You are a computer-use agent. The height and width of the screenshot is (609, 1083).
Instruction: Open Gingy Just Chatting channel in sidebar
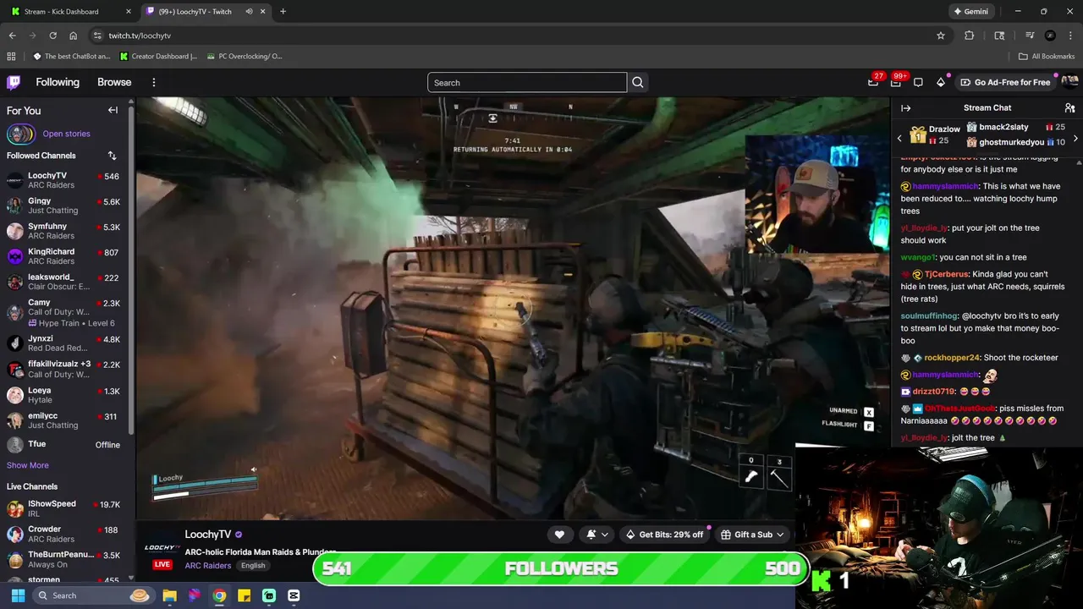pos(63,206)
